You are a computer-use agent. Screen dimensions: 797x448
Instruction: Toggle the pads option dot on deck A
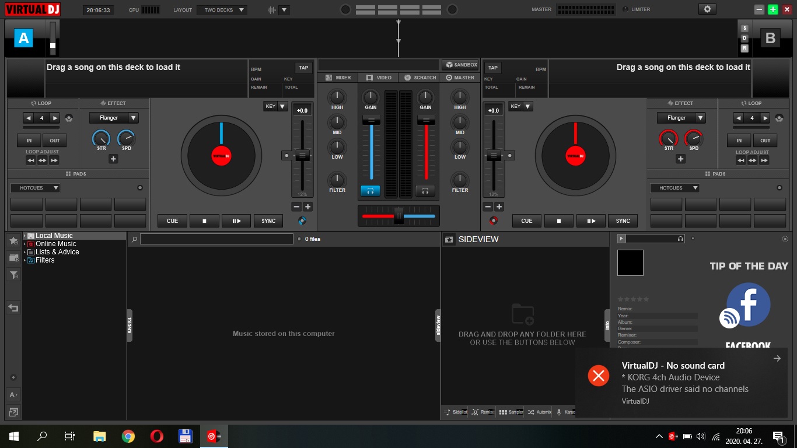tap(140, 188)
